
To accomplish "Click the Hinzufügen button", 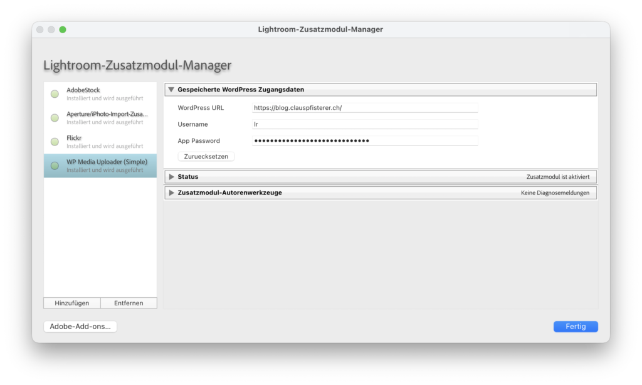I will [x=72, y=303].
